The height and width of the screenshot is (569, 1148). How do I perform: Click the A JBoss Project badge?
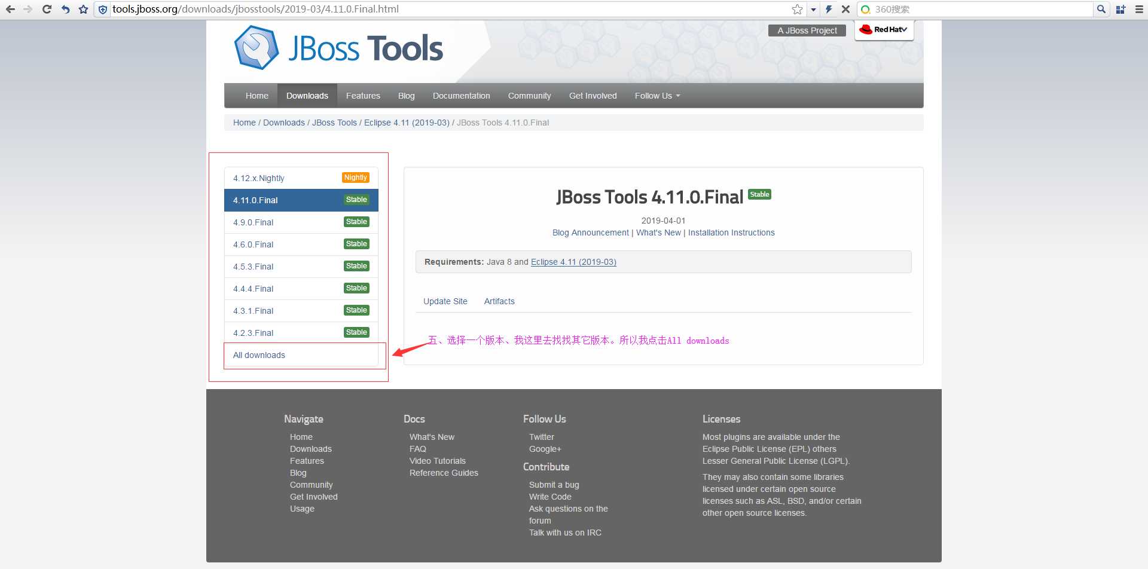click(807, 30)
